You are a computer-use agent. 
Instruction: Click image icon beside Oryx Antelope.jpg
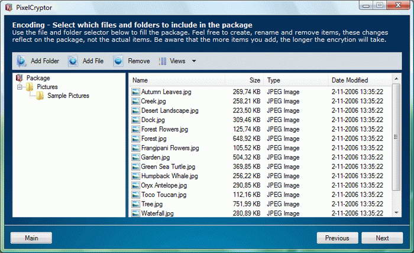135,185
